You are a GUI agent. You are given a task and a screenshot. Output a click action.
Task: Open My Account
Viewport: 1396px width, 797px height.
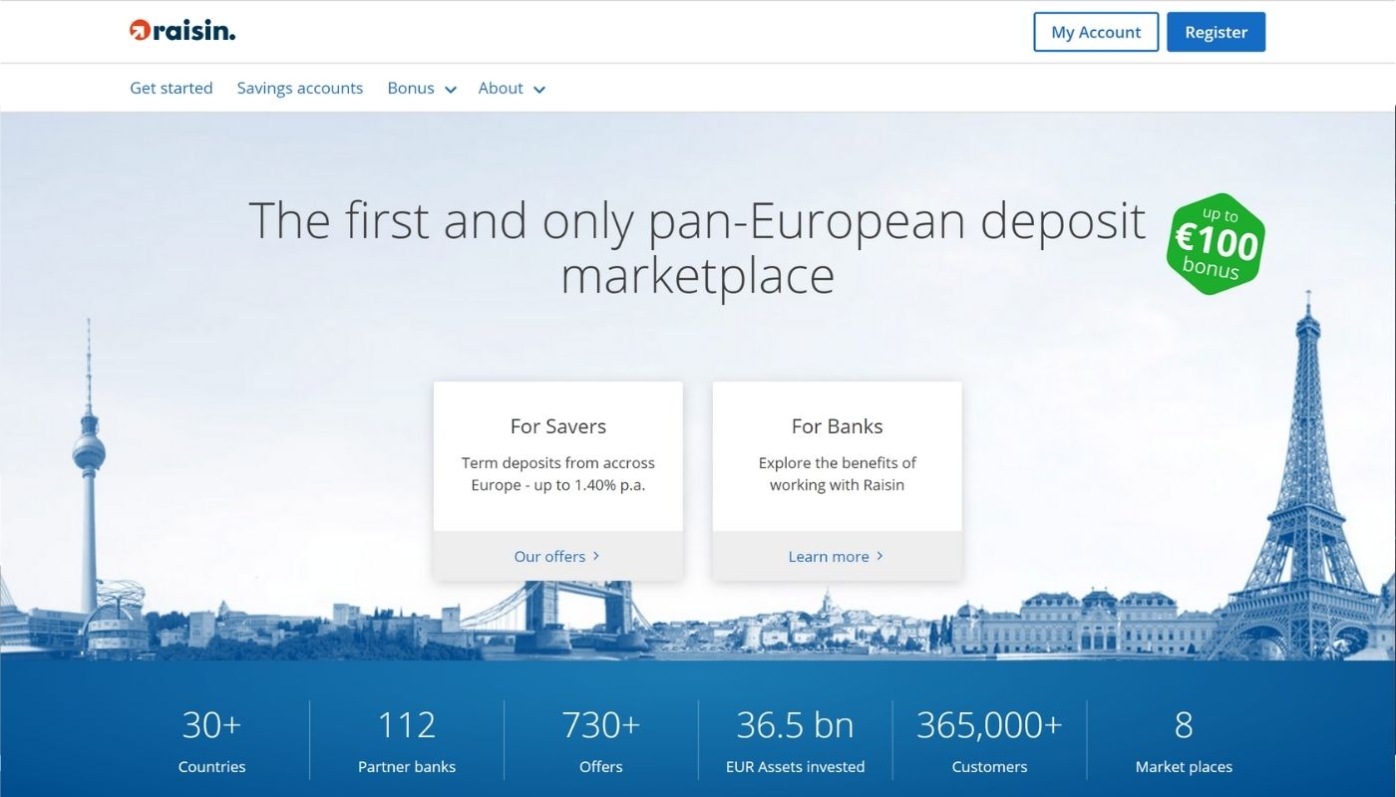coord(1096,32)
